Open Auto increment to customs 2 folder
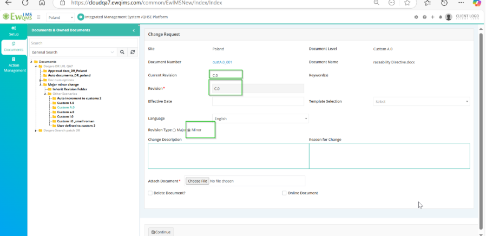The width and height of the screenshot is (486, 236). click(79, 99)
